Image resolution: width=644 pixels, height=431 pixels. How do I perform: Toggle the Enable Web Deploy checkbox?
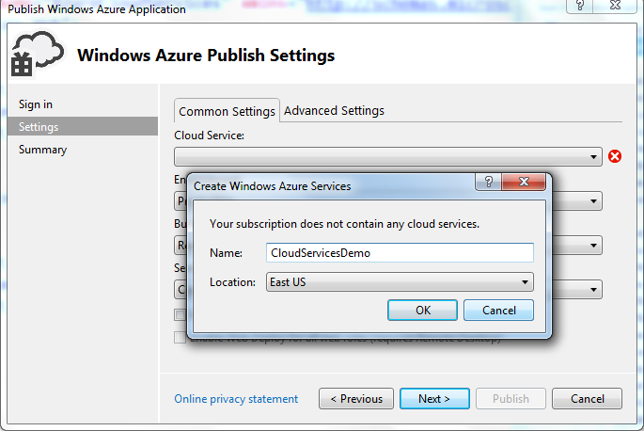point(180,337)
